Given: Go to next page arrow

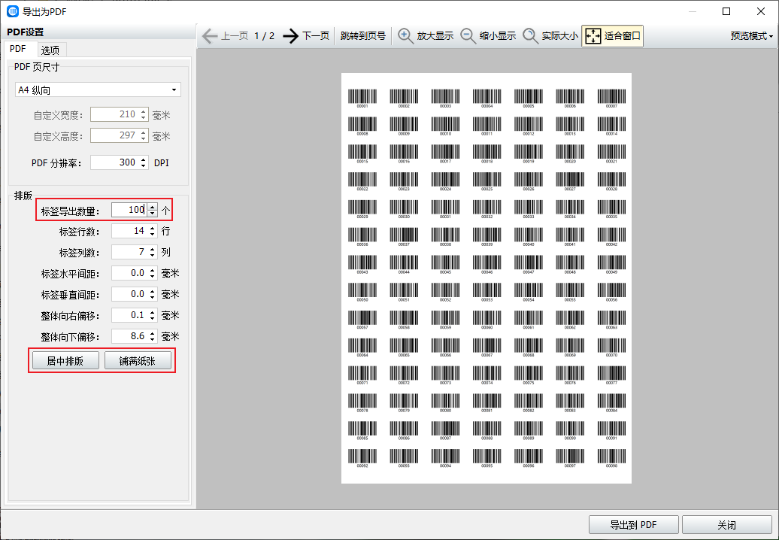Looking at the screenshot, I should click(x=291, y=36).
